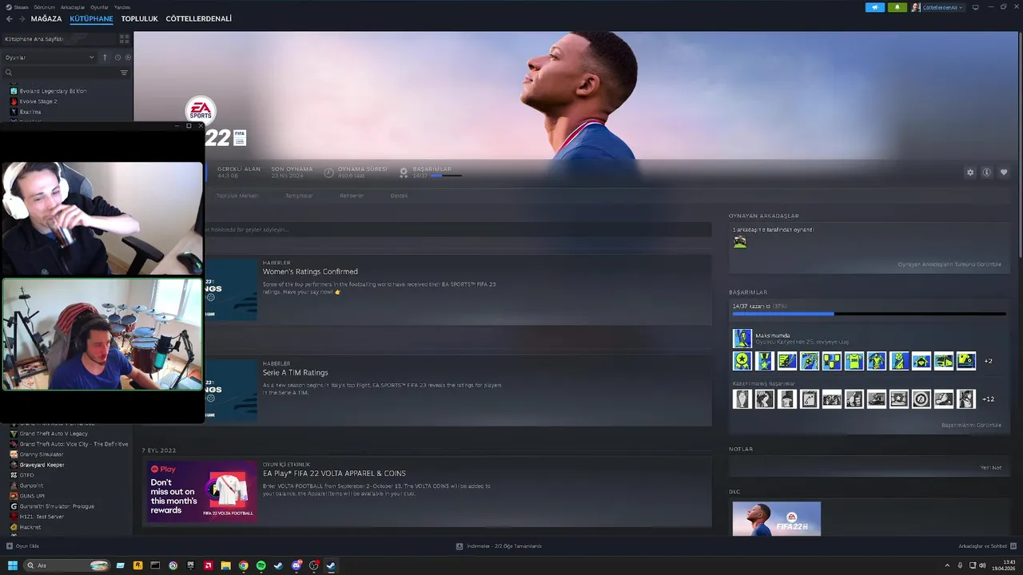The image size is (1023, 575).
Task: Switch to Big Picture mode icon
Action: [975, 7]
